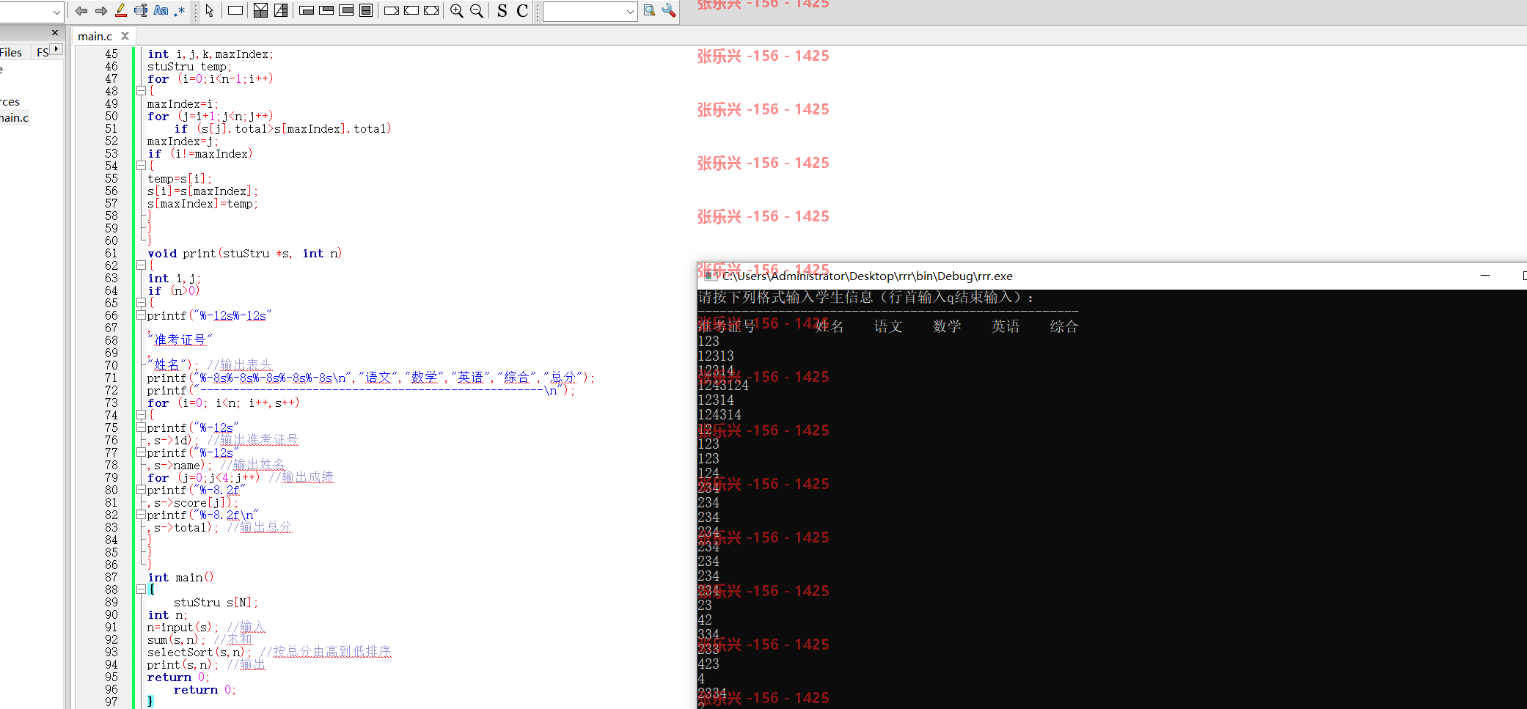This screenshot has height=709, width=1527.
Task: Collapse the print function fold at line 62
Action: [141, 265]
